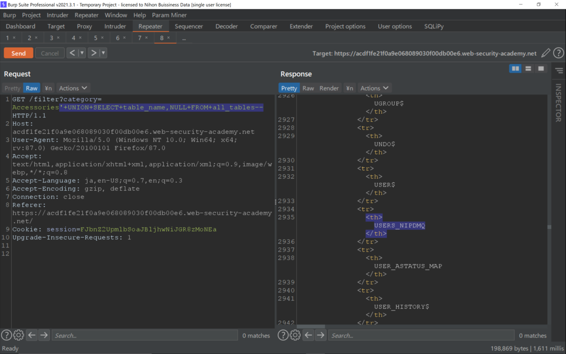Select Repeater request tab 5
Screen dimensions: 566x354
coord(98,38)
